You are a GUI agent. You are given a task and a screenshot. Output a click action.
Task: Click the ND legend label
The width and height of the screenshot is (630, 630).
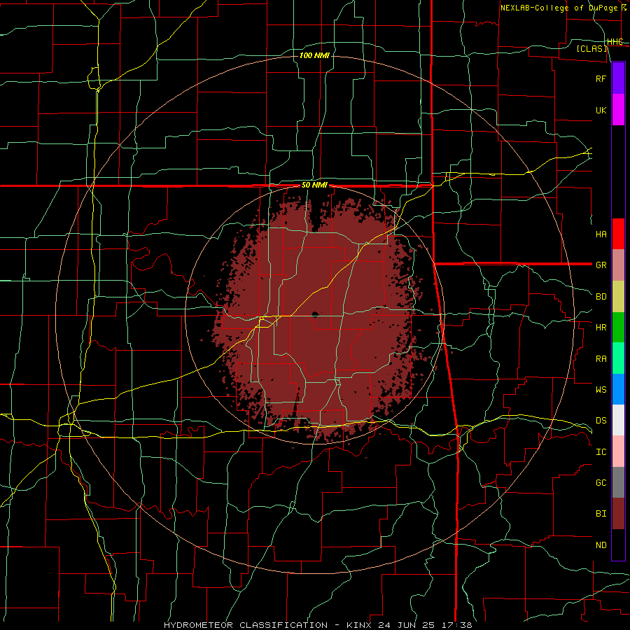(x=601, y=545)
